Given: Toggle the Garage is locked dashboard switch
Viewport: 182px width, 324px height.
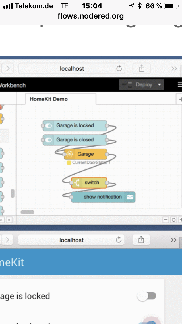Looking at the screenshot, I should (146, 296).
